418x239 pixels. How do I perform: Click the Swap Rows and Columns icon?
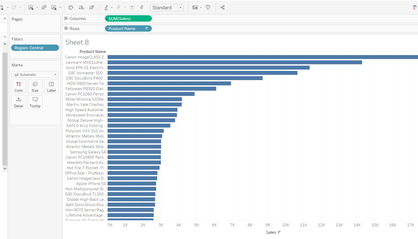click(71, 8)
